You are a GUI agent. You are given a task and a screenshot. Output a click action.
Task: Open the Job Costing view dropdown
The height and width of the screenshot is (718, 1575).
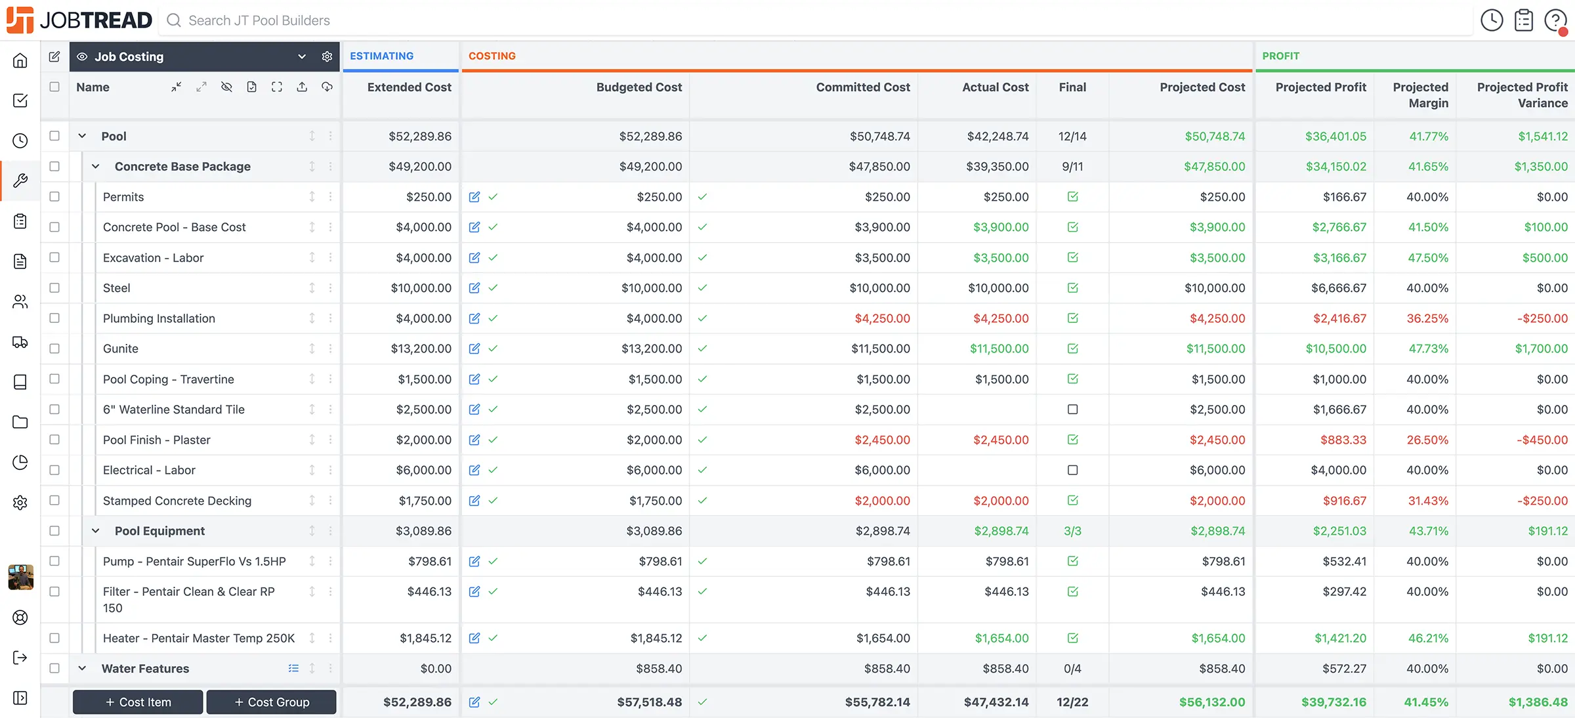pyautogui.click(x=302, y=56)
